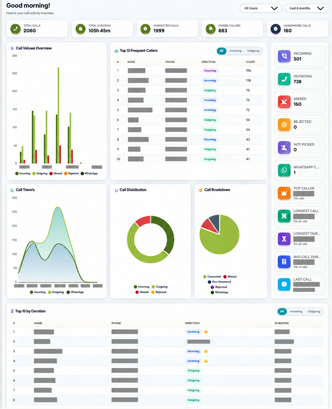
Task: Toggle Incoming legend in Call Volume chart
Action: (23, 173)
